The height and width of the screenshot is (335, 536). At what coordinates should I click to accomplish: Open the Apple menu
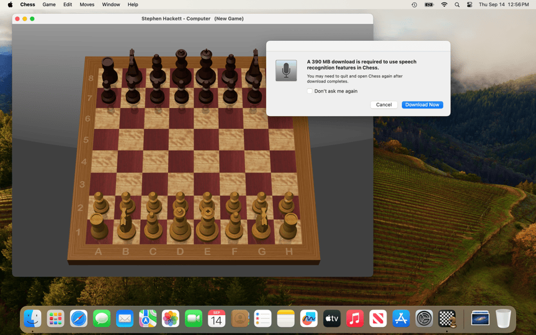click(10, 4)
